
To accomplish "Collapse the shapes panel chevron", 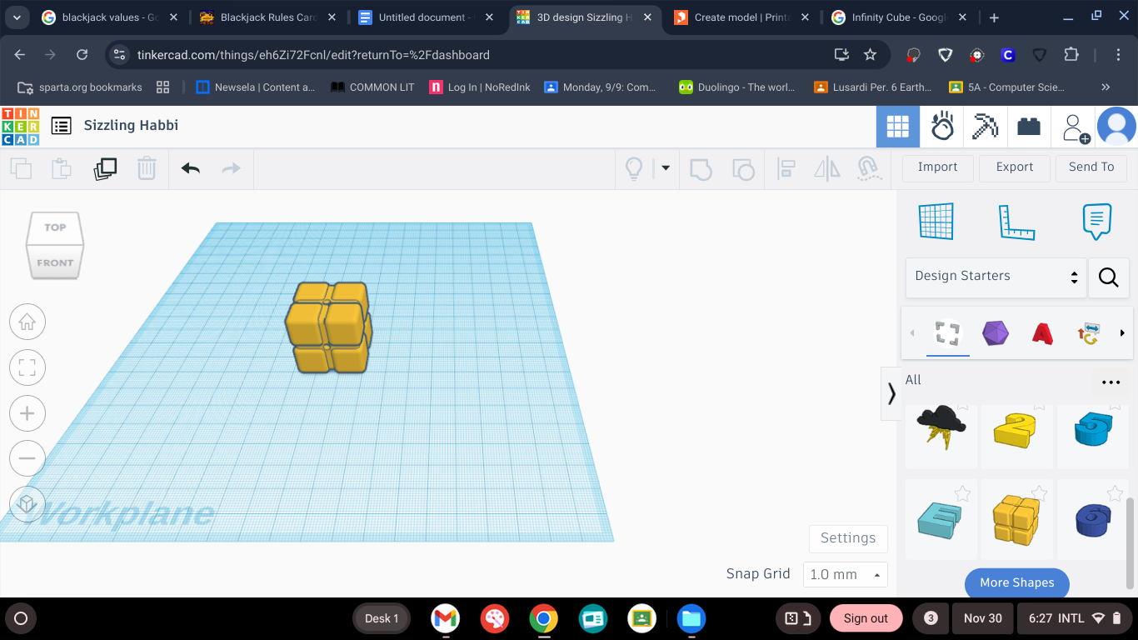I will (891, 393).
